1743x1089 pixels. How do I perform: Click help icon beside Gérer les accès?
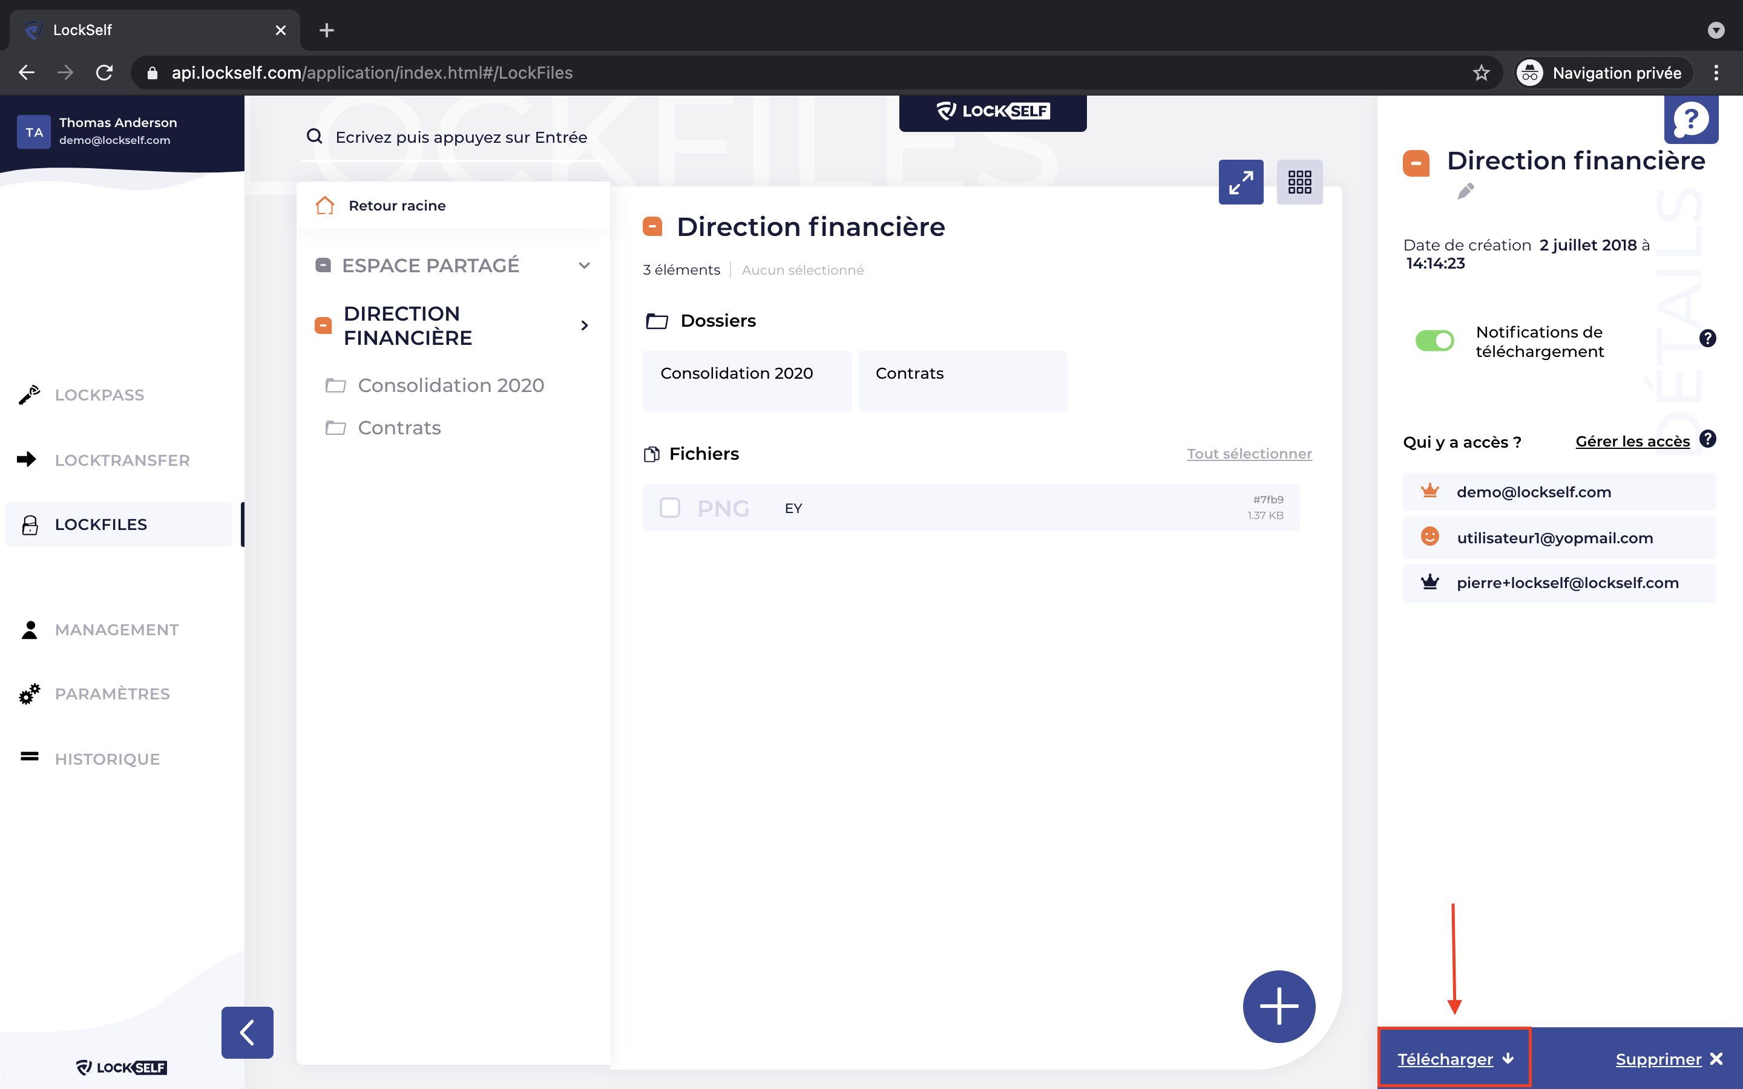1708,439
